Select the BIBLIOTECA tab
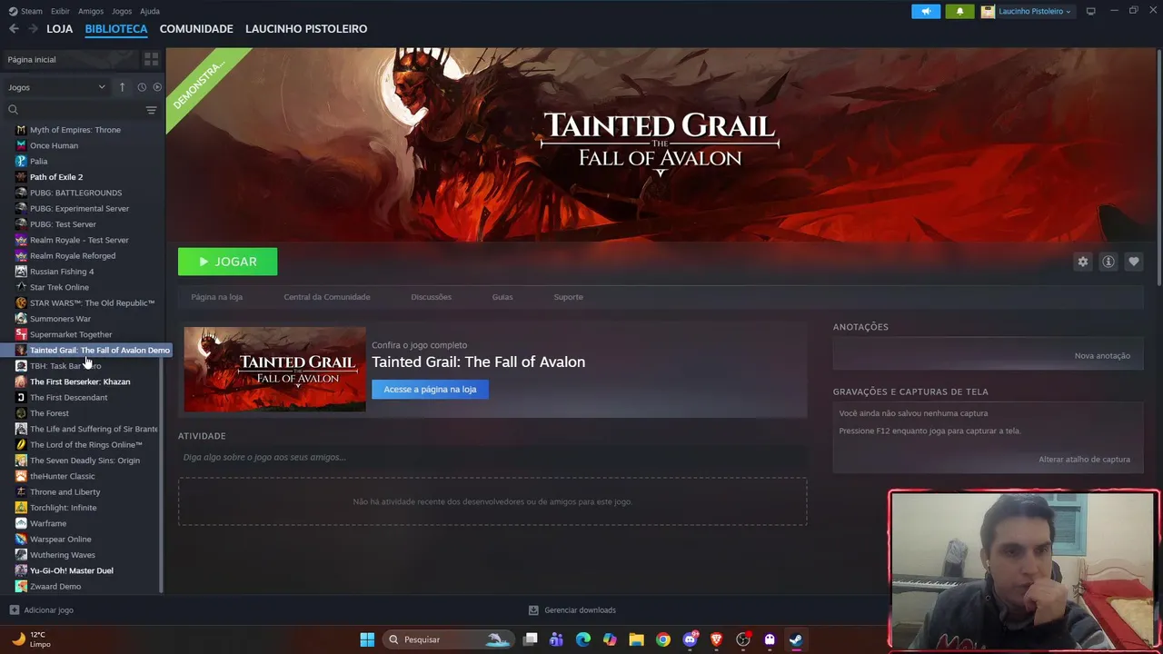Screen dimensions: 1163x654 [116, 29]
